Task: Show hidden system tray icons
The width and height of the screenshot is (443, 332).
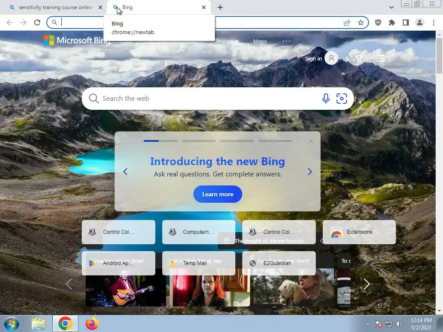Action: [x=368, y=324]
